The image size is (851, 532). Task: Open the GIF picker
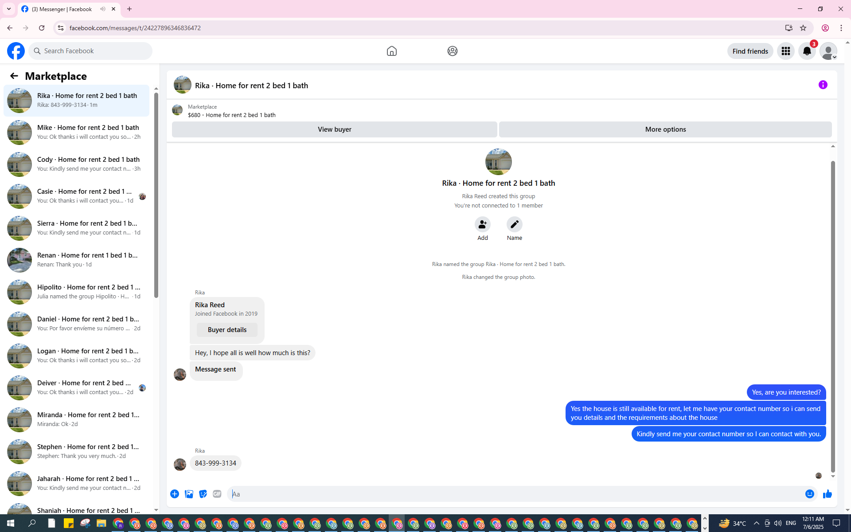pos(217,494)
